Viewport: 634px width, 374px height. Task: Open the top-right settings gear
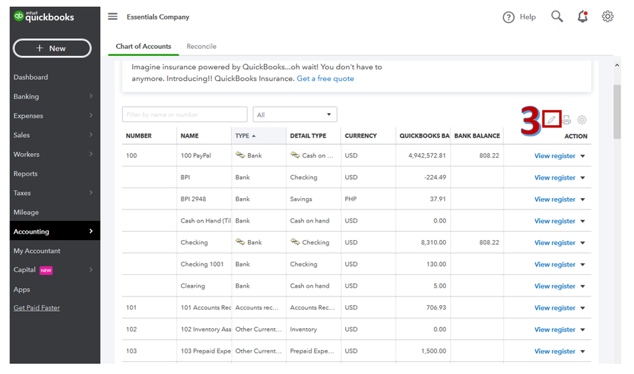click(x=607, y=17)
